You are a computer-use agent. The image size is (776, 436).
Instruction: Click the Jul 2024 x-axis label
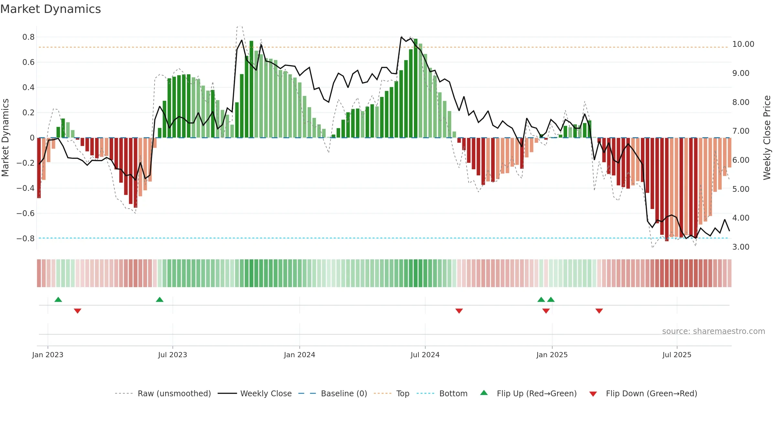[425, 355]
